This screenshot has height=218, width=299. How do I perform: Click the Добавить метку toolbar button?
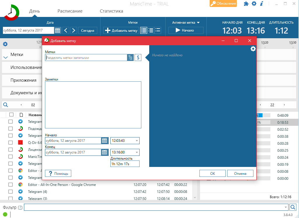(x=121, y=30)
